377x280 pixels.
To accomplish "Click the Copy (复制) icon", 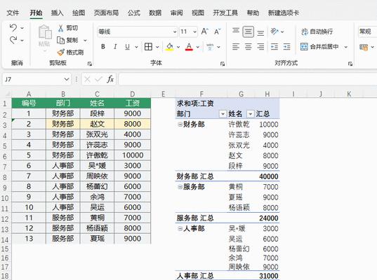I will tap(61, 40).
